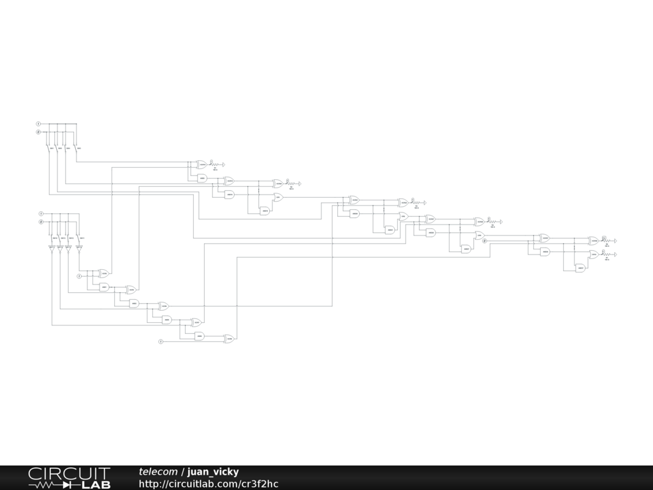The width and height of the screenshot is (653, 490).
Task: Toggle the rightmost switch in the top switch bank
Action: coord(77,149)
